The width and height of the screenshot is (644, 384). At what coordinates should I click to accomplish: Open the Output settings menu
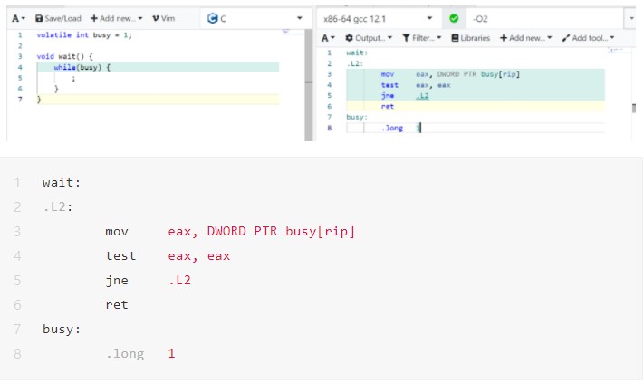tap(369, 38)
